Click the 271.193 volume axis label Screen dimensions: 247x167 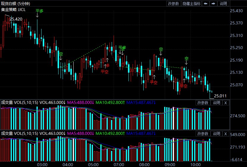(x=238, y=147)
